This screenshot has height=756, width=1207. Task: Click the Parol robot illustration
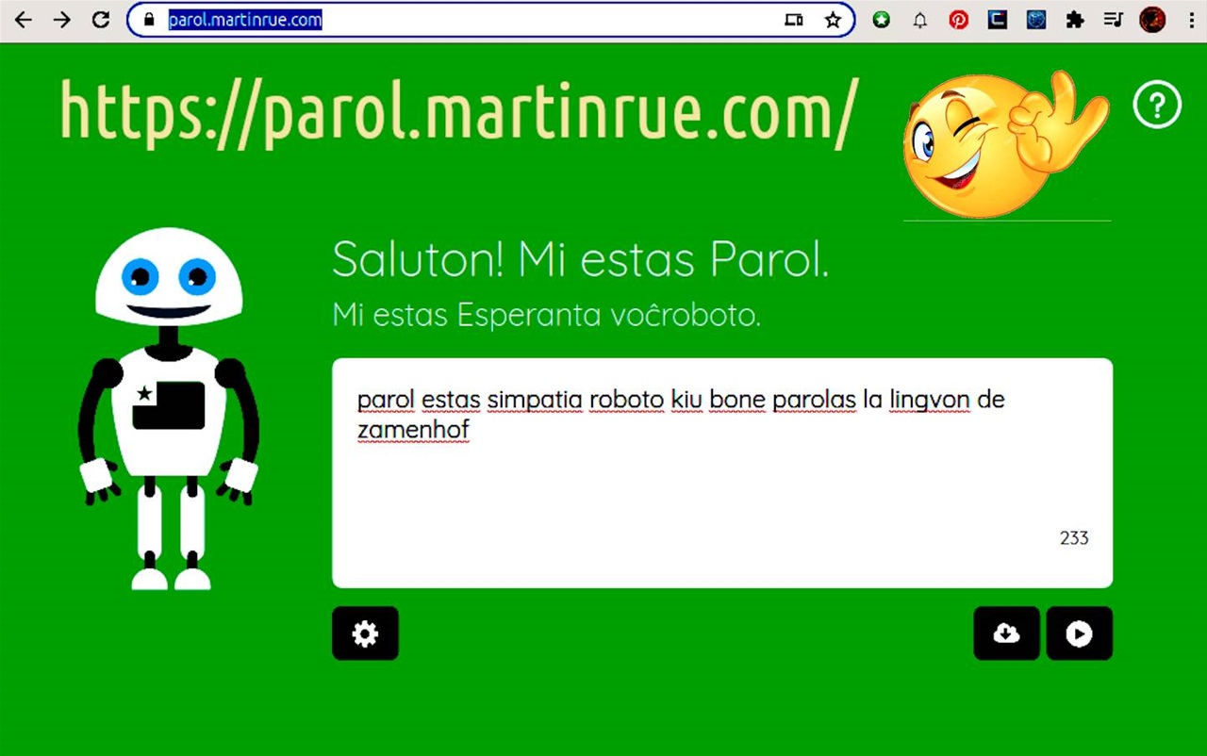click(169, 408)
